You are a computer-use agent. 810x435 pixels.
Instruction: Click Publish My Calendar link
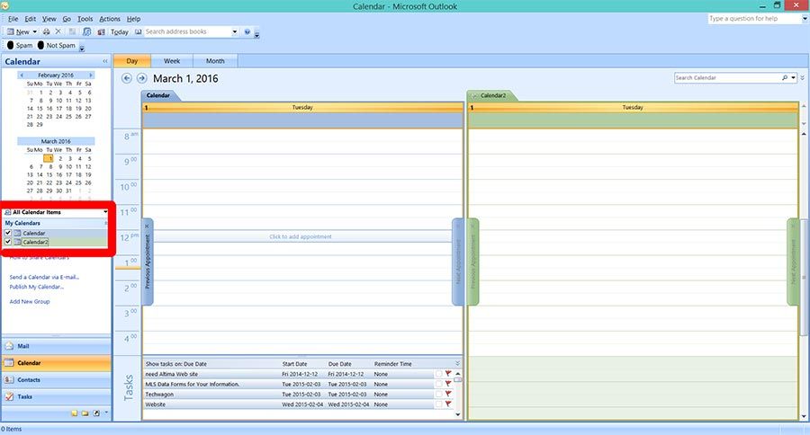click(x=37, y=287)
